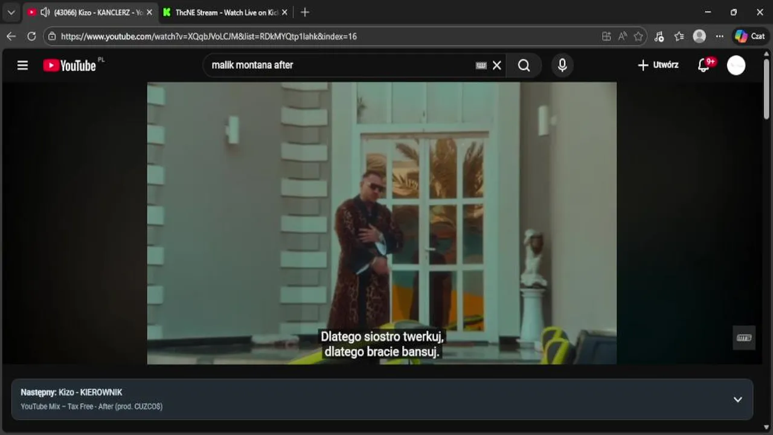Go back to previous page
The width and height of the screenshot is (773, 435).
(x=11, y=36)
